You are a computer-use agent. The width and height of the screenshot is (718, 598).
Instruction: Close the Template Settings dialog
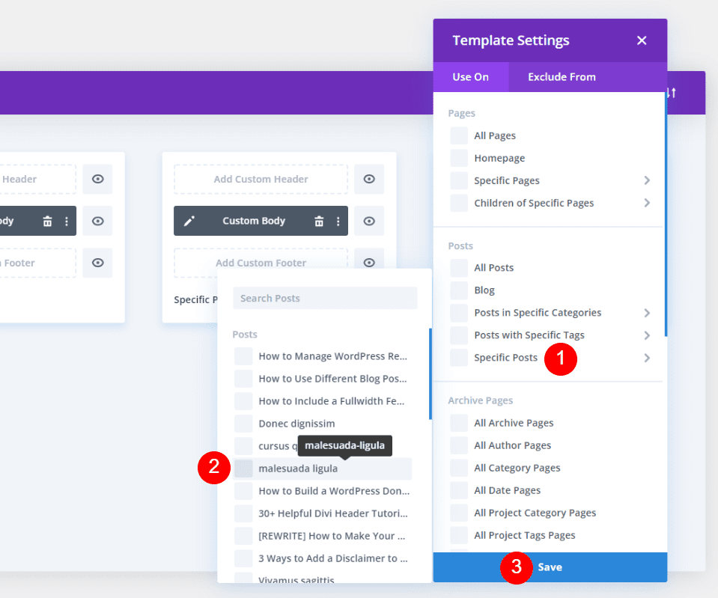point(642,40)
